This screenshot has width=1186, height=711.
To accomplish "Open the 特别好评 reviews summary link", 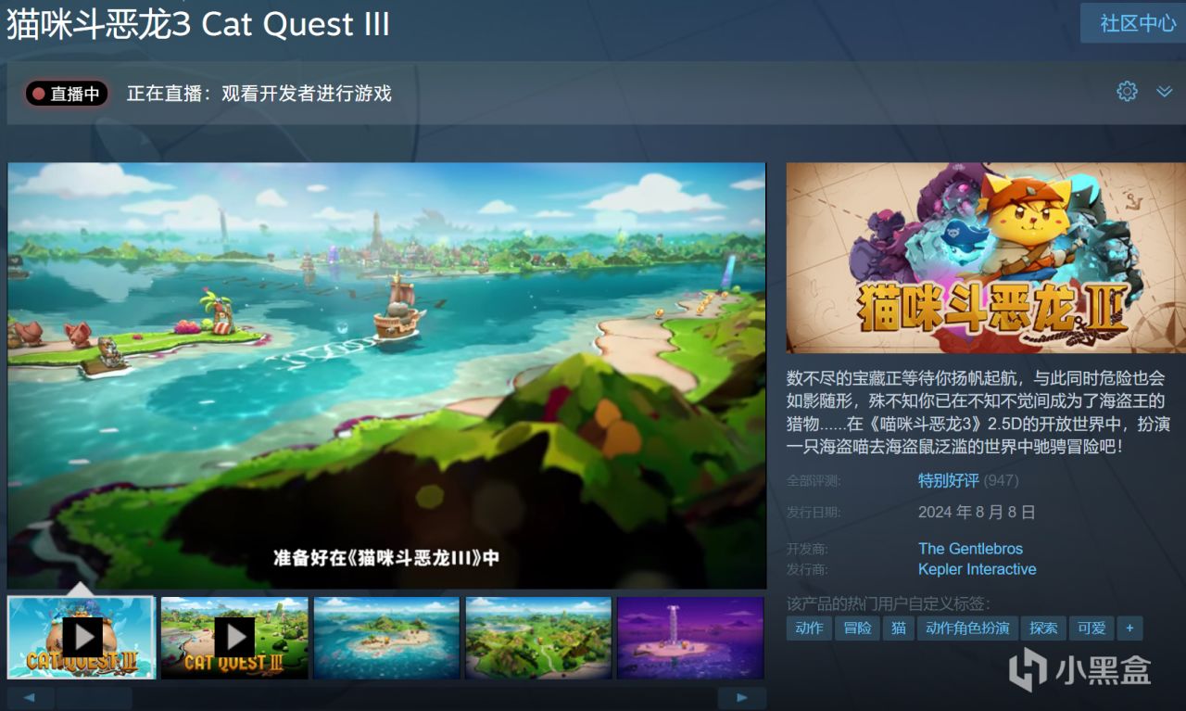I will [948, 480].
